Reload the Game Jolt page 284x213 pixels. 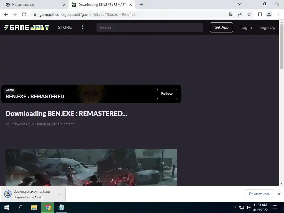pyautogui.click(x=24, y=14)
